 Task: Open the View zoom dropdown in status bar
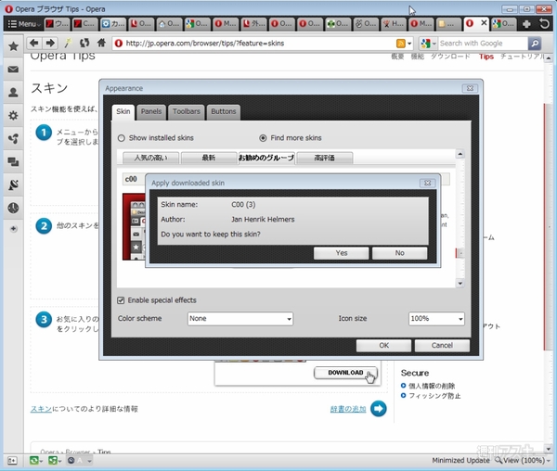coord(524,460)
